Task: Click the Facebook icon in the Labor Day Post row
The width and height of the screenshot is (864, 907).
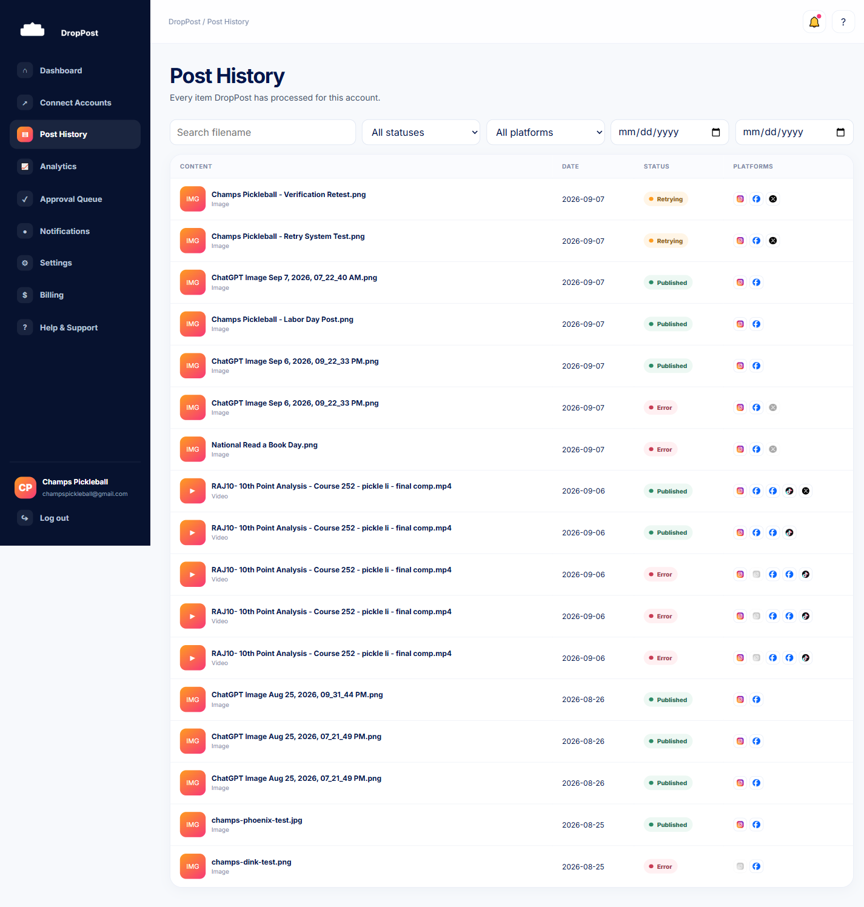Action: tap(756, 324)
